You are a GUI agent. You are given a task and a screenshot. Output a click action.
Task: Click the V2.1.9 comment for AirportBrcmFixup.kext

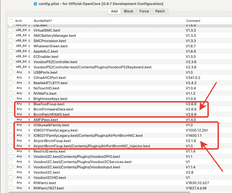click(x=191, y=141)
